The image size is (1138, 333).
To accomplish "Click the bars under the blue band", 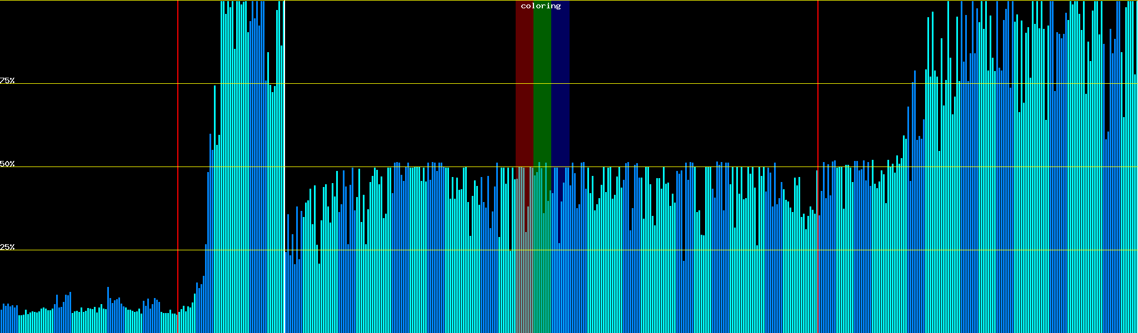I will tap(561, 277).
